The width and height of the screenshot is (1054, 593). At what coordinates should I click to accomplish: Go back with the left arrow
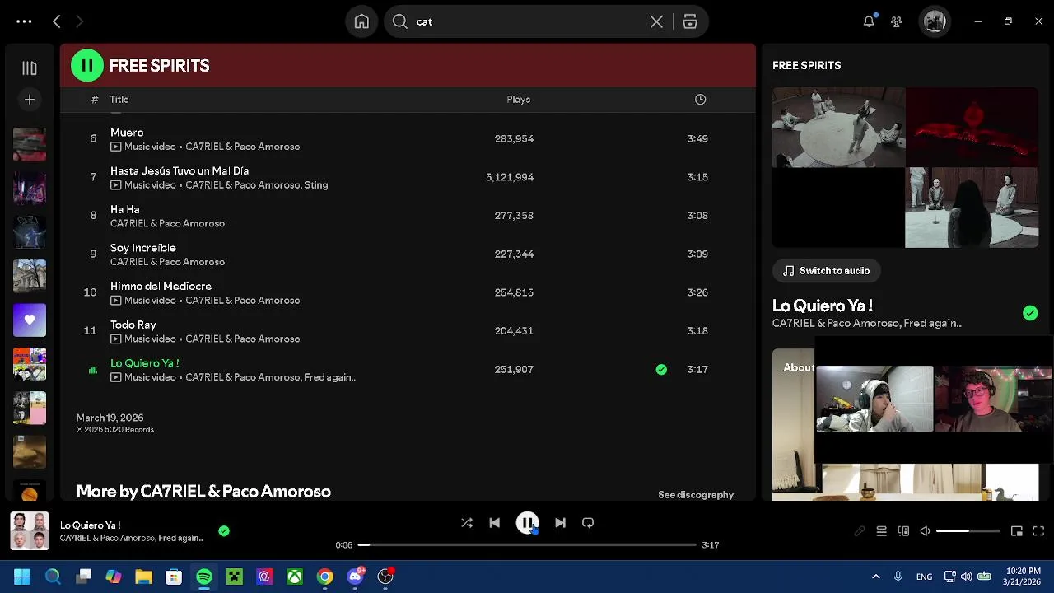coord(57,21)
